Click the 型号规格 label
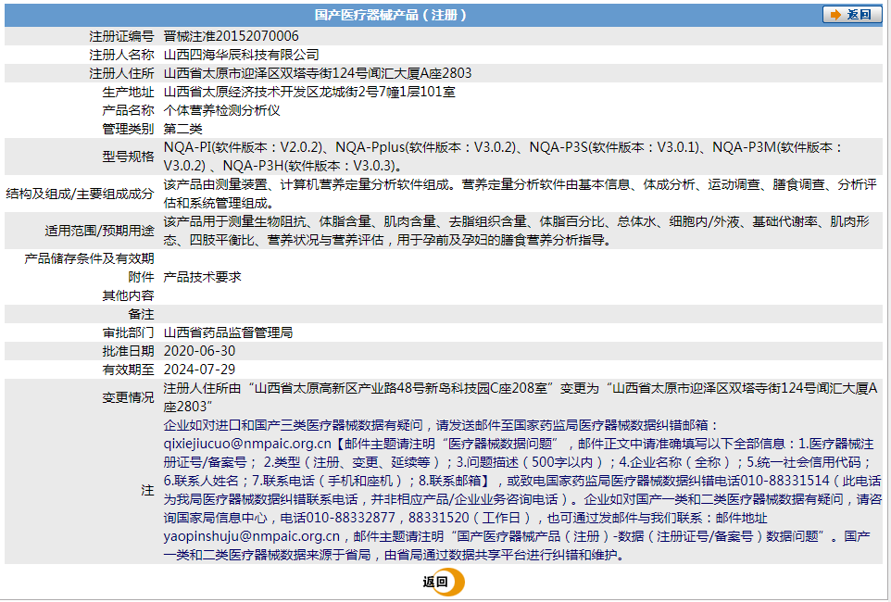891x602 pixels. [x=128, y=157]
